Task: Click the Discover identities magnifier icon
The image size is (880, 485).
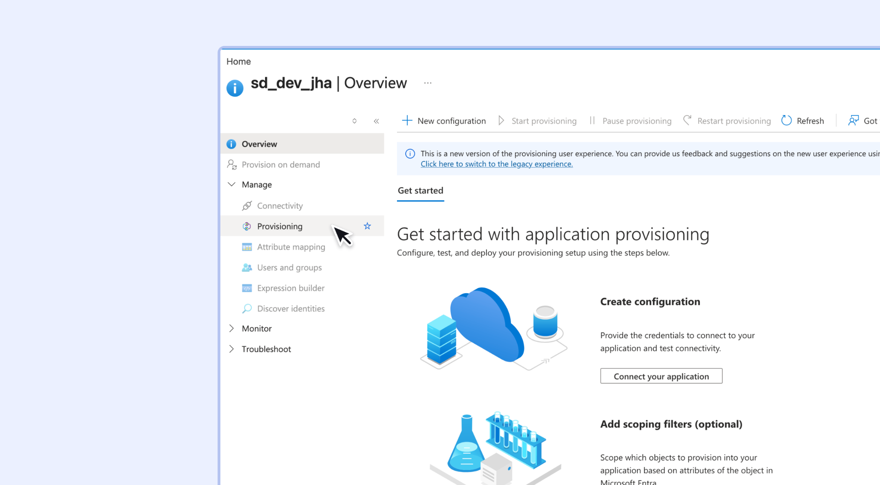Action: coord(247,309)
